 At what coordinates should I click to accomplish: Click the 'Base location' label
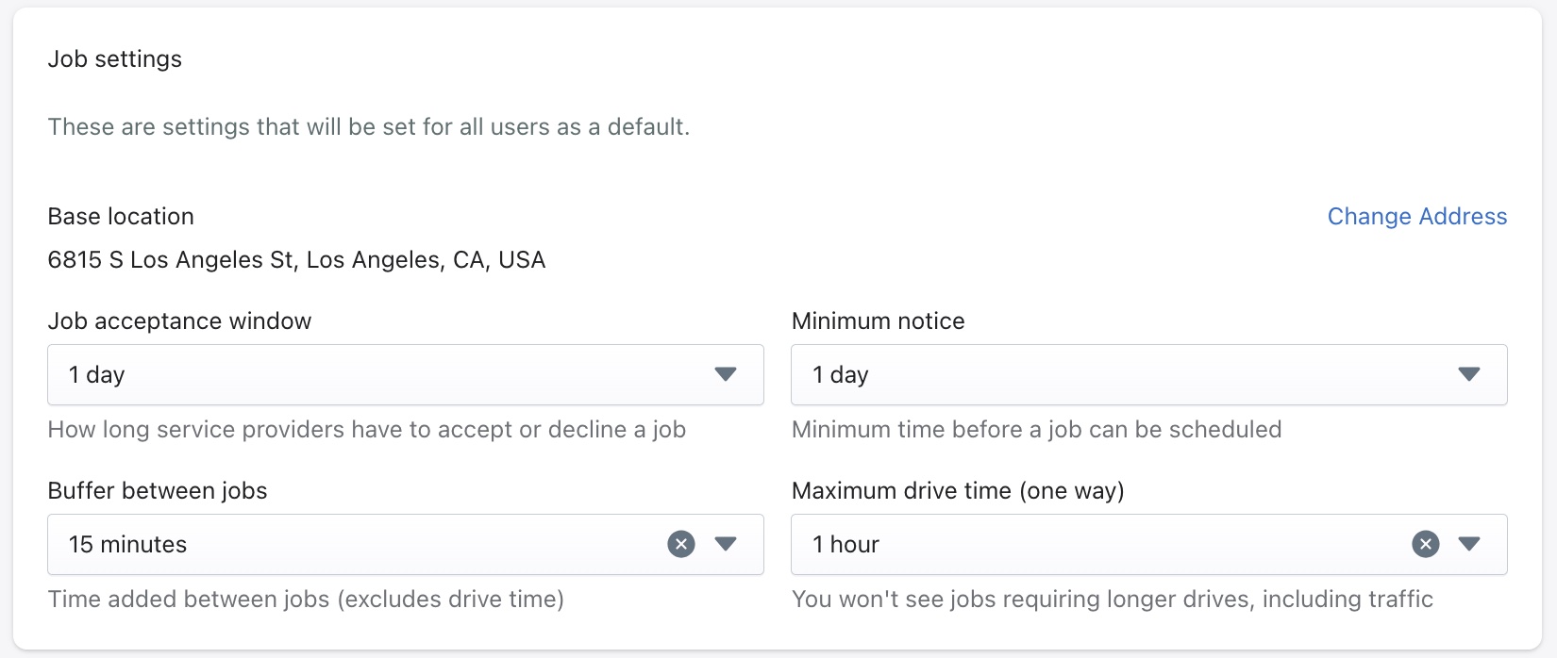[121, 217]
